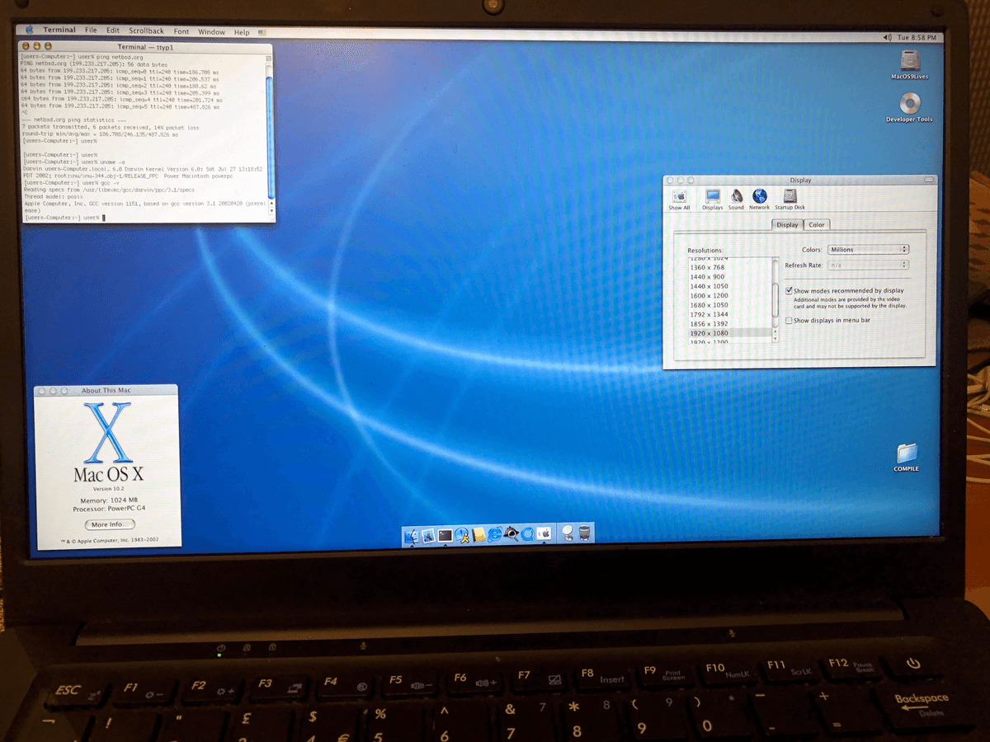Open Startup Disk preferences icon

pos(790,195)
